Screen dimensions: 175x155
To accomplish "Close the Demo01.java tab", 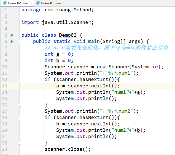I will 64,3.
